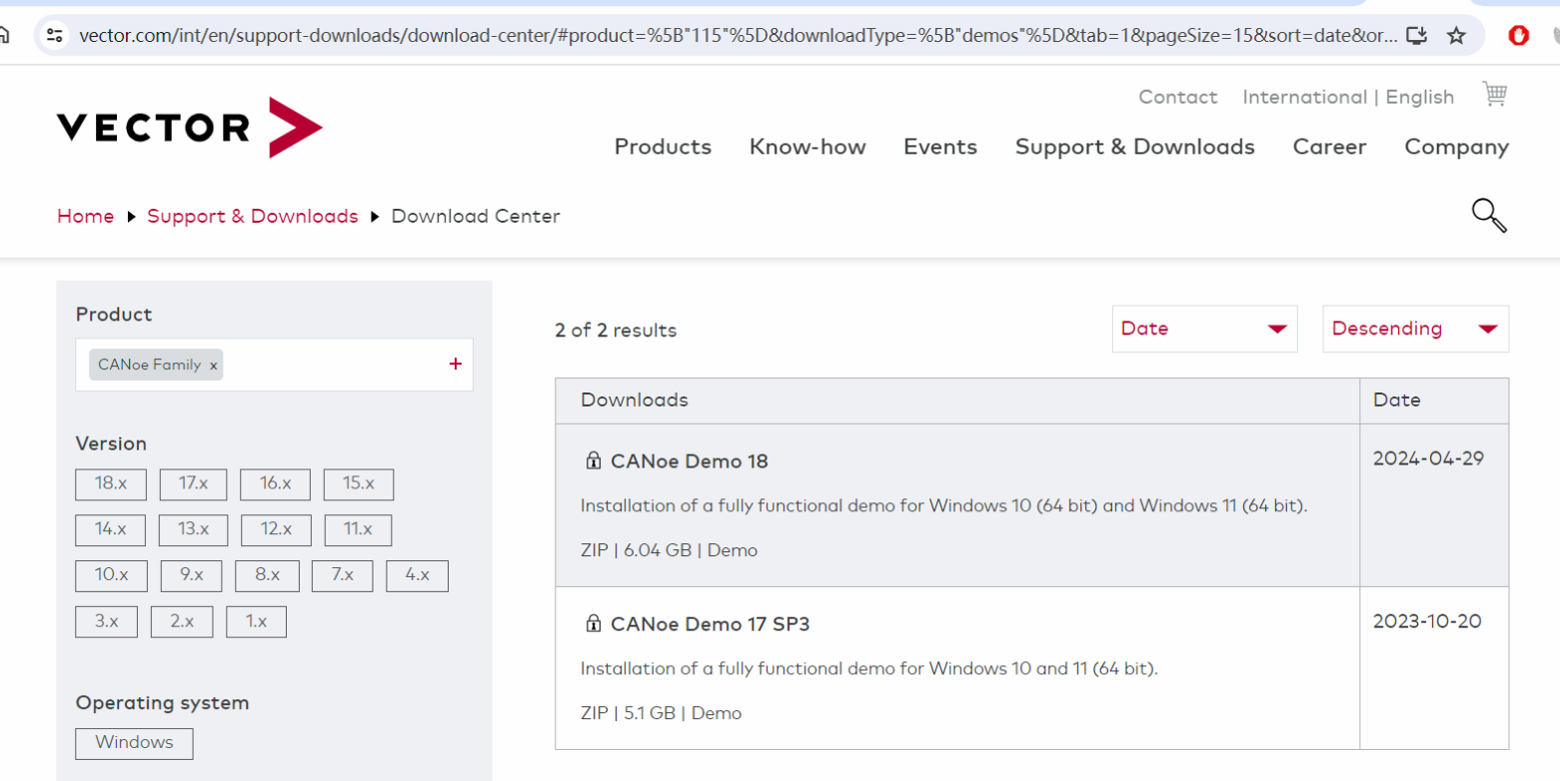This screenshot has width=1560, height=781.
Task: Click the install app icon in address bar
Action: pyautogui.click(x=1416, y=36)
